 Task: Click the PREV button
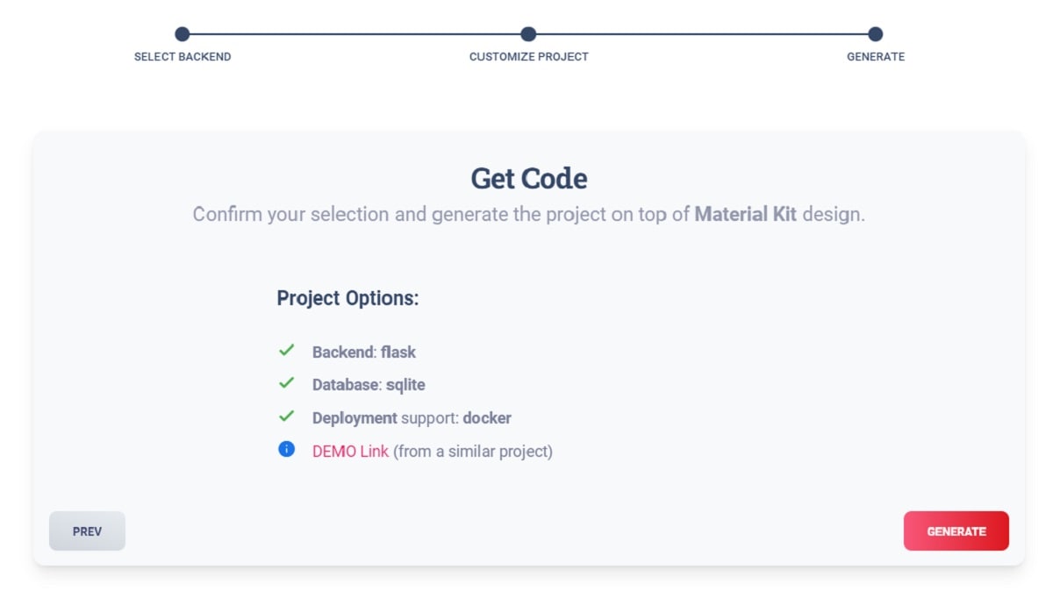(87, 530)
